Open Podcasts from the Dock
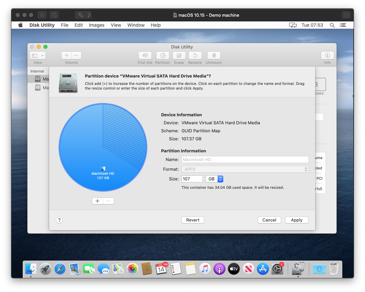The width and height of the screenshot is (365, 292). click(219, 269)
